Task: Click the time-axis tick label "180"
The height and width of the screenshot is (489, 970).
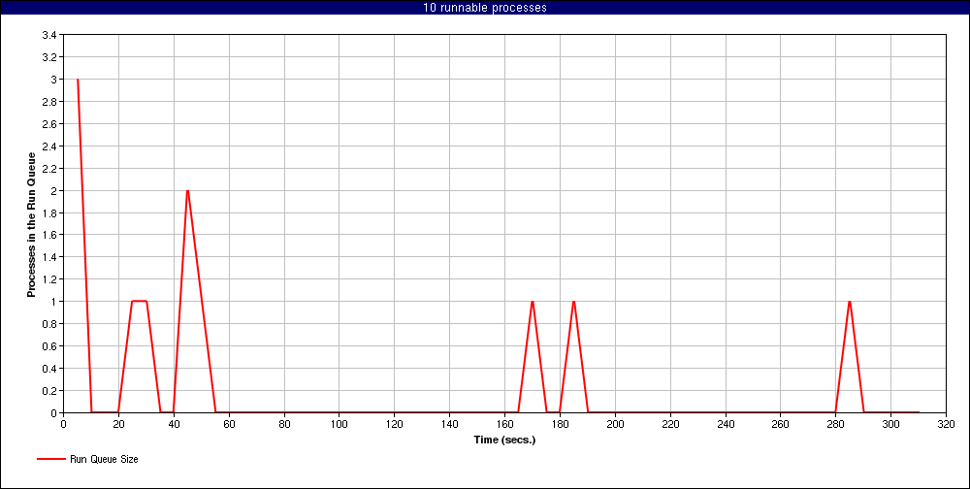Action: click(560, 424)
